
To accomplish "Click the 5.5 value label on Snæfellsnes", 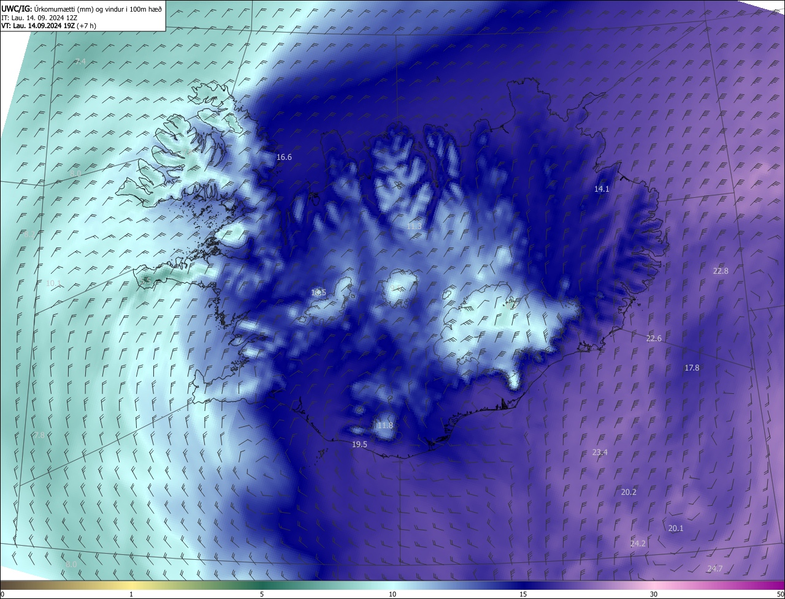I will coord(146,280).
